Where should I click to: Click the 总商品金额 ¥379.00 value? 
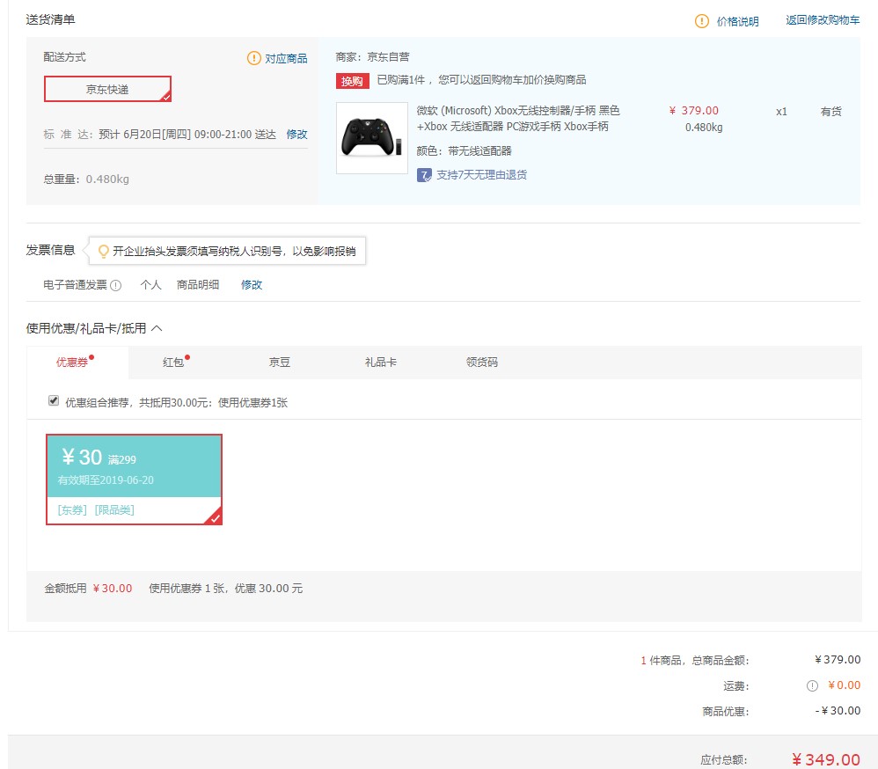(x=838, y=660)
